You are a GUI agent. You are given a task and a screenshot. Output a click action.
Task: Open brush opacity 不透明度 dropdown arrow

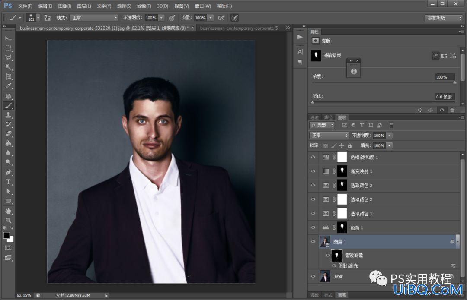161,18
